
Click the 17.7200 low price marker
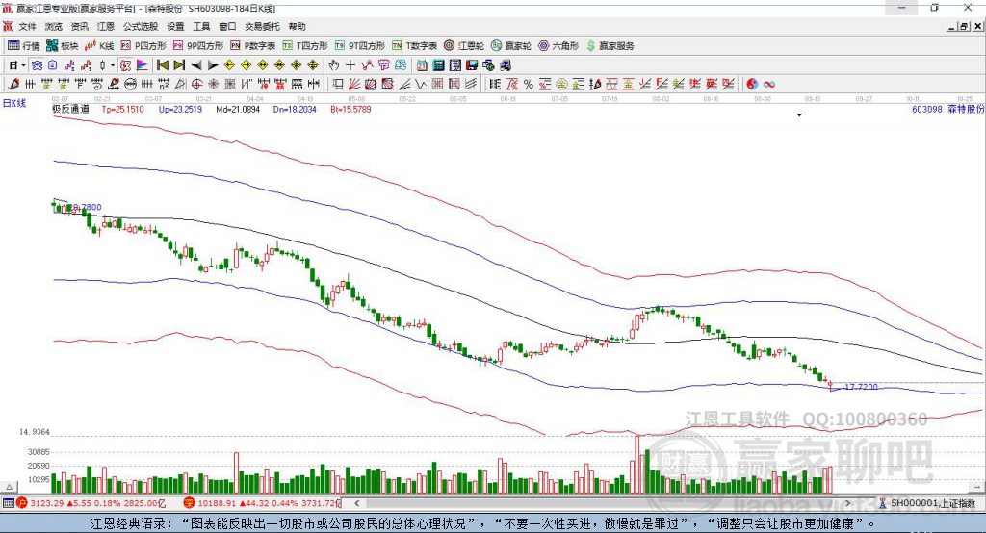861,387
